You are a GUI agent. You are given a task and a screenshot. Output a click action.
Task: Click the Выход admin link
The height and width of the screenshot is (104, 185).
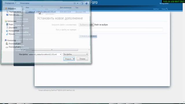point(164,3)
